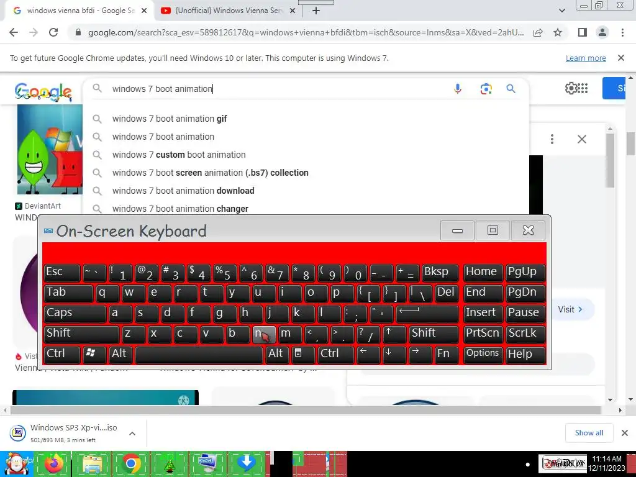Screen dimensions: 636x477
Task: Toggle ScrLk key on keyboard
Action: pos(525,334)
